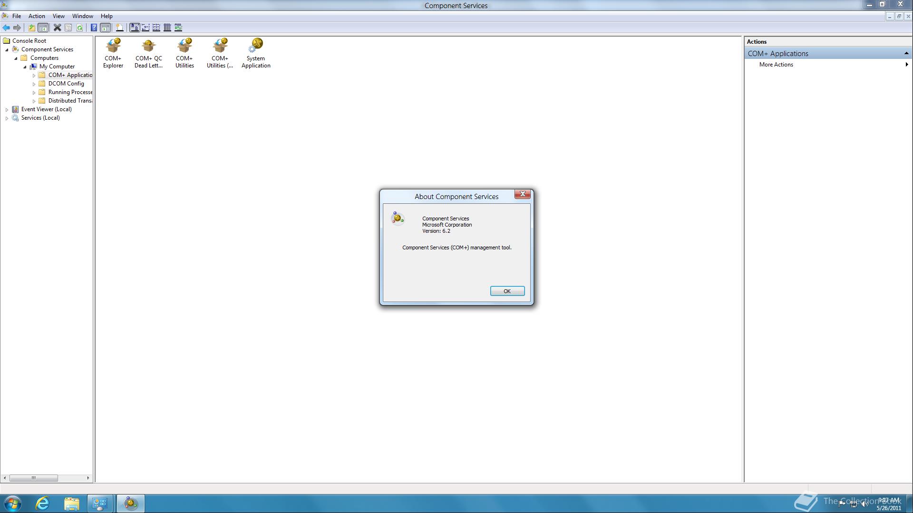Expand the Running Processes folder
The image size is (913, 513).
34,92
